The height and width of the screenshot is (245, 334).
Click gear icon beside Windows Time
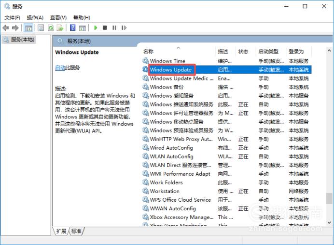[x=146, y=61]
